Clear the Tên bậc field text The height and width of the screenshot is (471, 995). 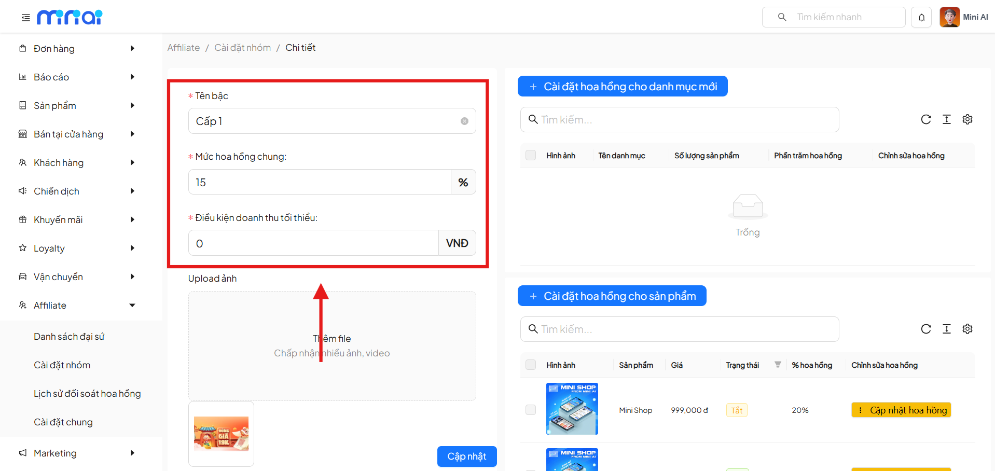point(464,121)
